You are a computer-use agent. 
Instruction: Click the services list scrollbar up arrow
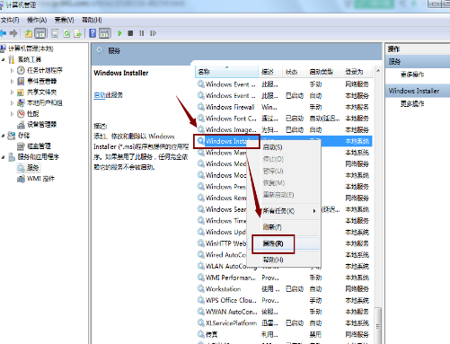point(378,71)
